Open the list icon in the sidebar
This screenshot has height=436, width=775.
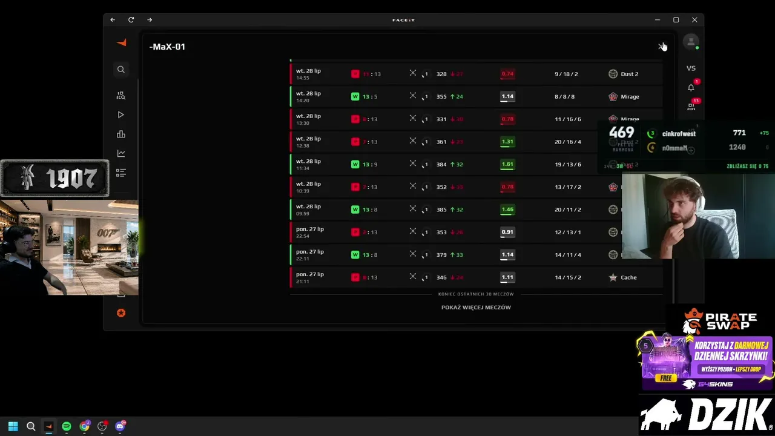121,173
